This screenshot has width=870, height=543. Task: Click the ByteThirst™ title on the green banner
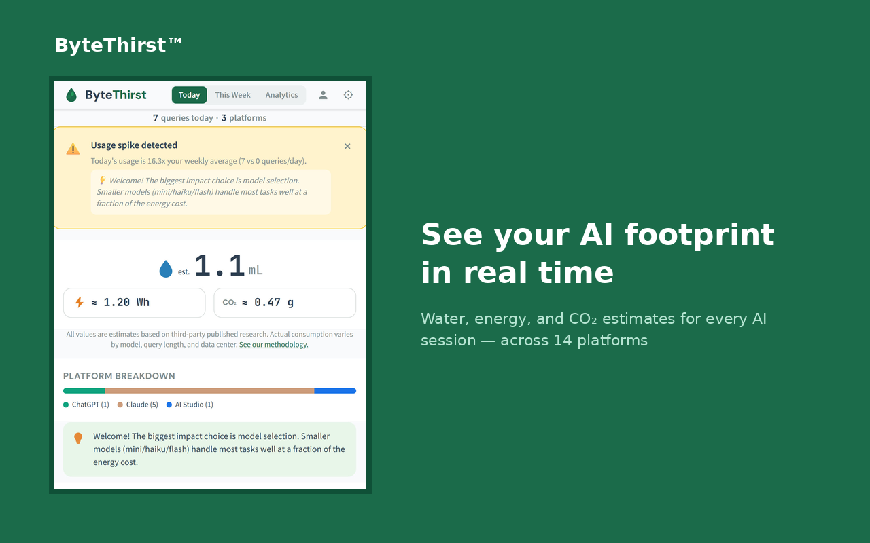118,45
